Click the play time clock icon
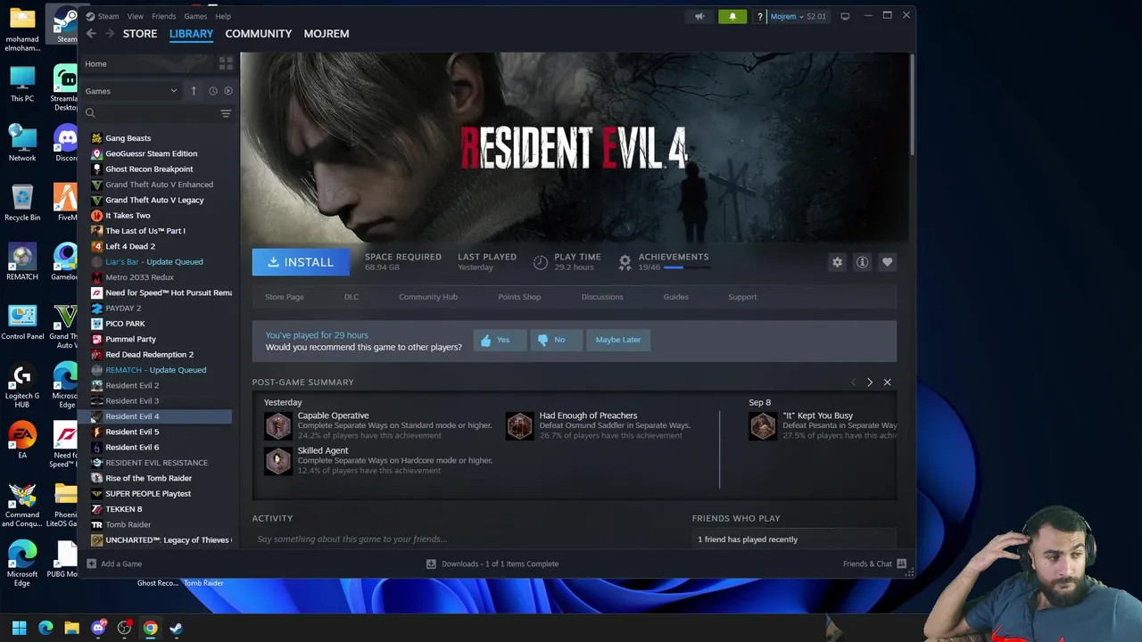This screenshot has height=642, width=1142. pyautogui.click(x=541, y=262)
